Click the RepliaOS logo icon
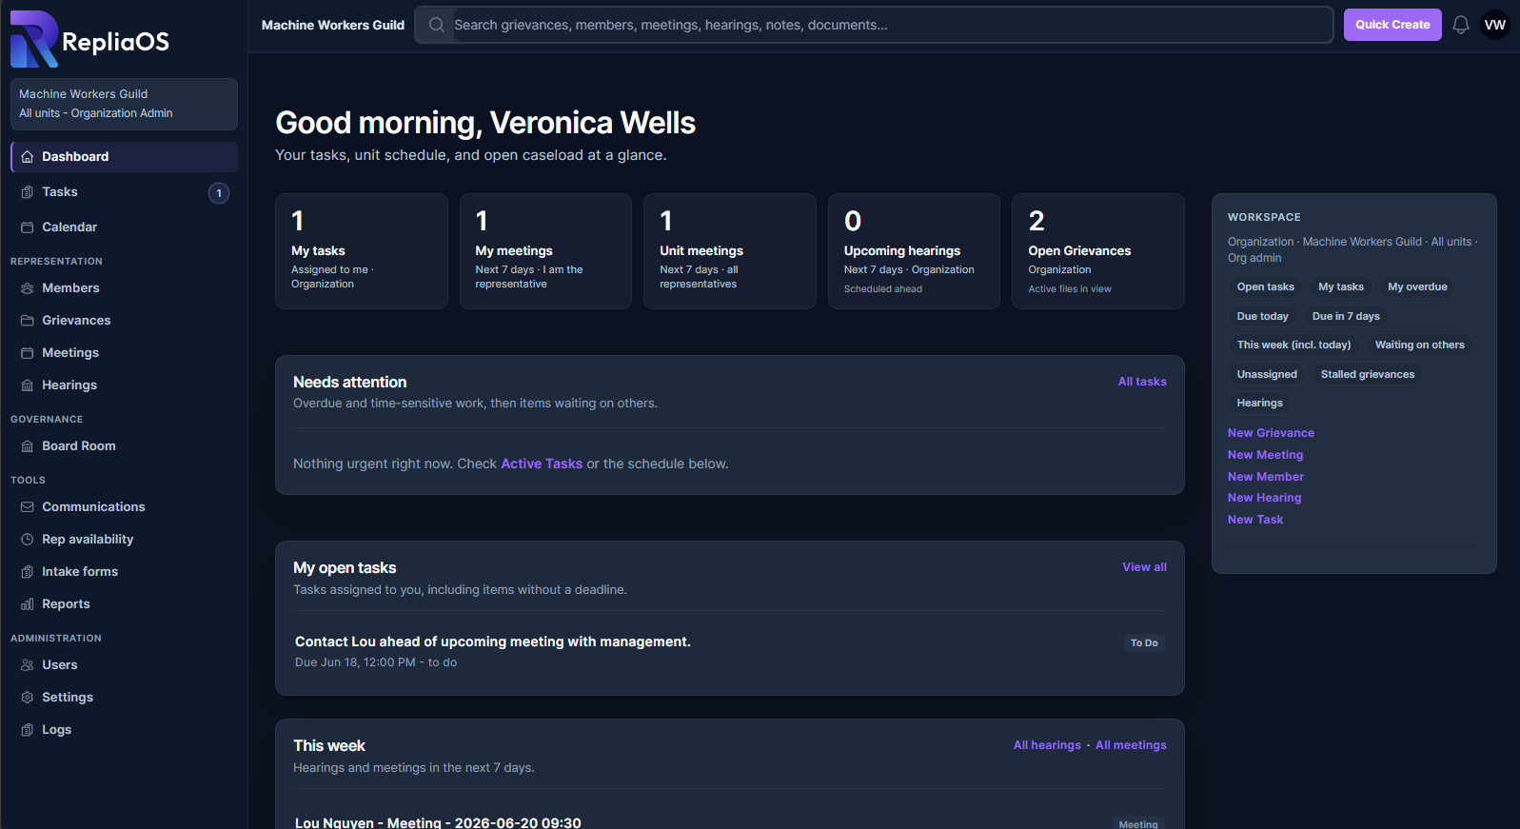Viewport: 1520px width, 829px height. (x=34, y=39)
